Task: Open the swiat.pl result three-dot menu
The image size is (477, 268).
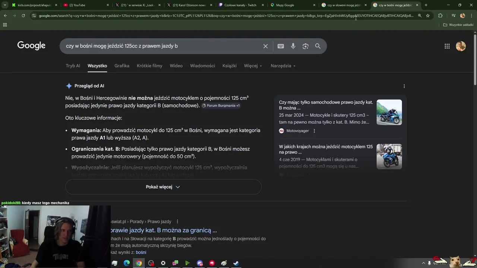Action: point(177,221)
